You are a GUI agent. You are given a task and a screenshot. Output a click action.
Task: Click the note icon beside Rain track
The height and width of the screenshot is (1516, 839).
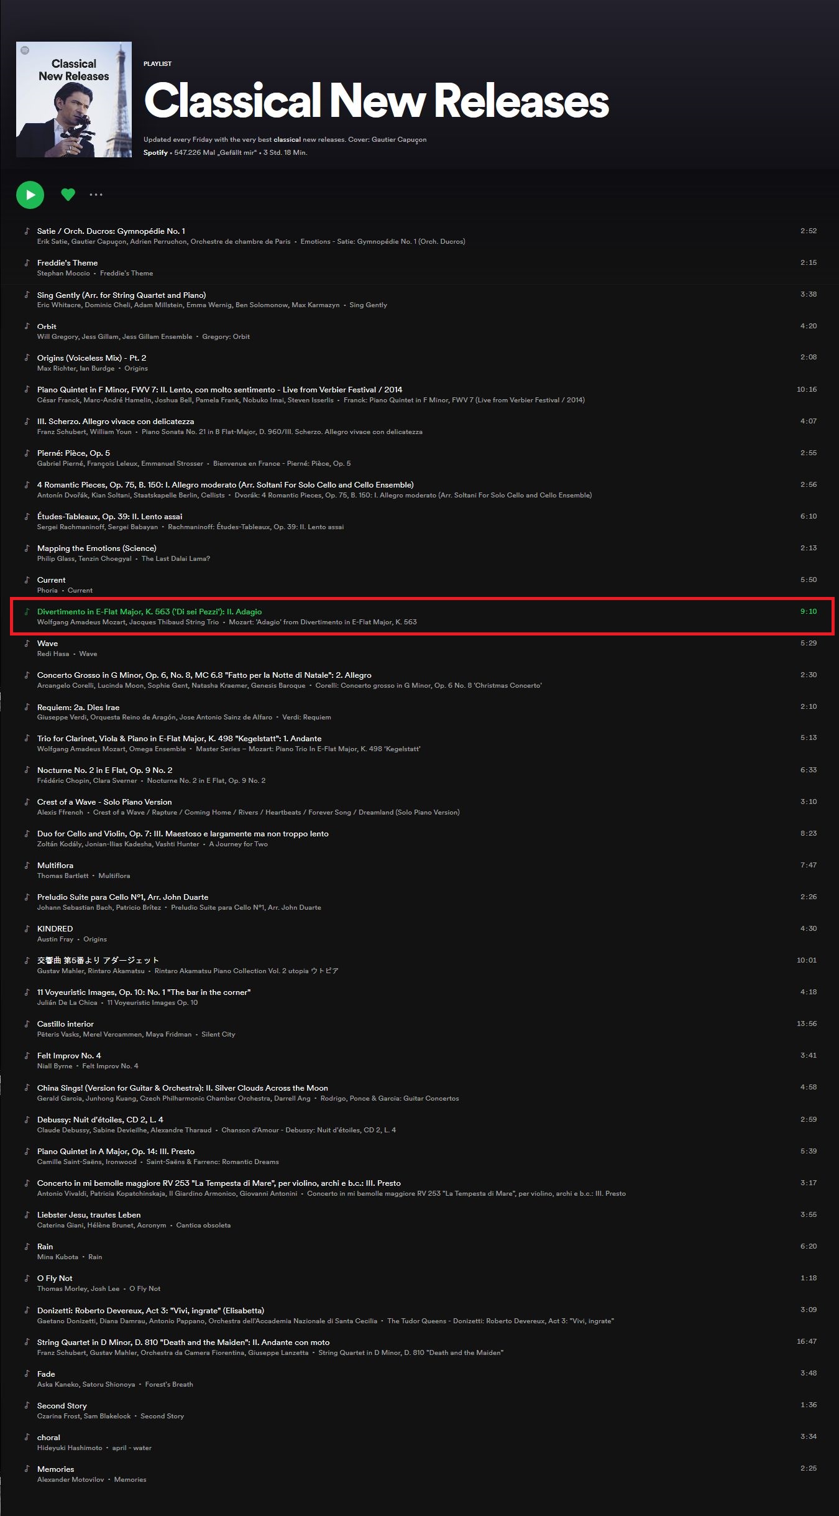point(27,1247)
